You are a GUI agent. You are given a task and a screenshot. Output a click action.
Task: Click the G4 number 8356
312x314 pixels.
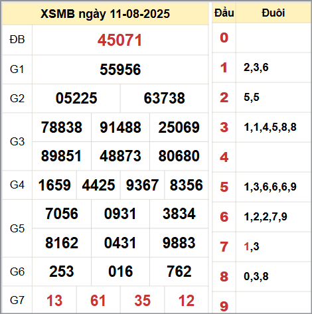[187, 185]
